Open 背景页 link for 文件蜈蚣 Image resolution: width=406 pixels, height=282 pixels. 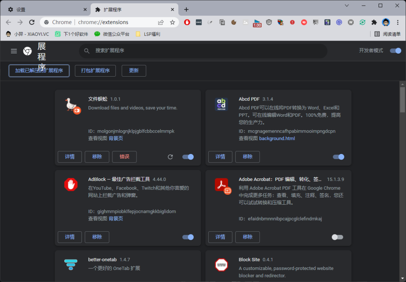(116, 139)
